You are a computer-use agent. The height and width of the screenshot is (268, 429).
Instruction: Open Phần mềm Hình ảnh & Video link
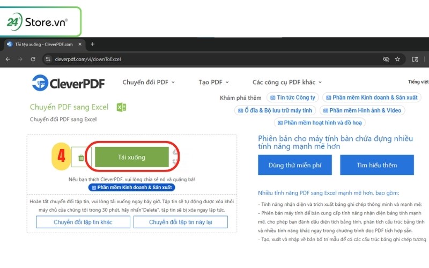click(363, 110)
